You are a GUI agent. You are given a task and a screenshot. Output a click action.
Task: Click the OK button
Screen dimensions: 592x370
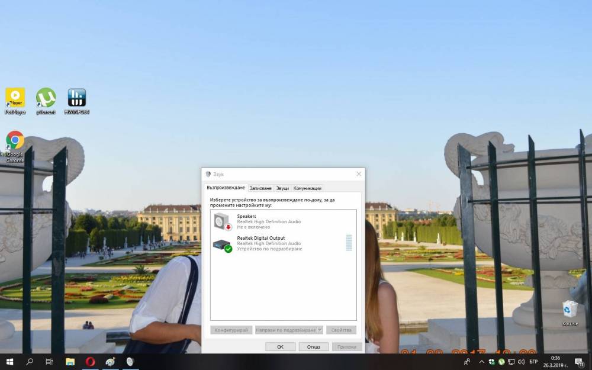280,346
